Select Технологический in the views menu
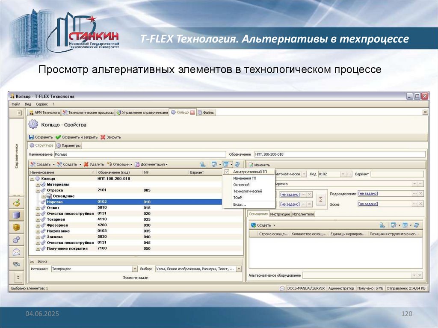Image resolution: width=438 pixels, height=328 pixels. [x=248, y=191]
